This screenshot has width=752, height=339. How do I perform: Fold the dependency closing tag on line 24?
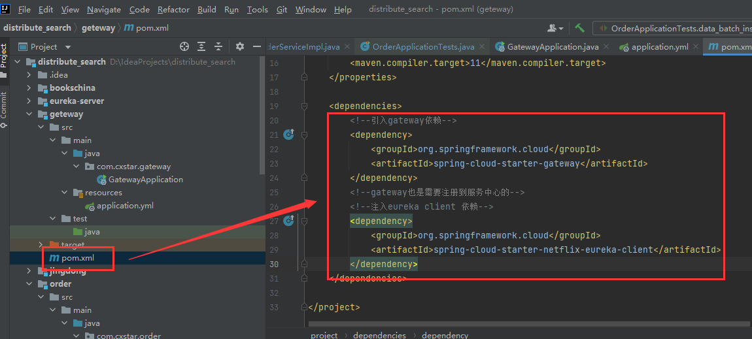[x=303, y=178]
